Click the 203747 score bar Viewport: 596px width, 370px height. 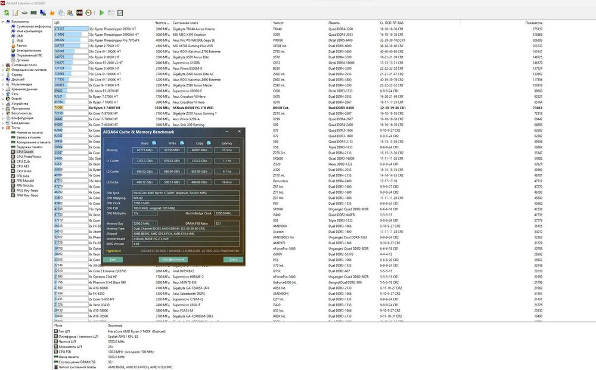[71, 46]
